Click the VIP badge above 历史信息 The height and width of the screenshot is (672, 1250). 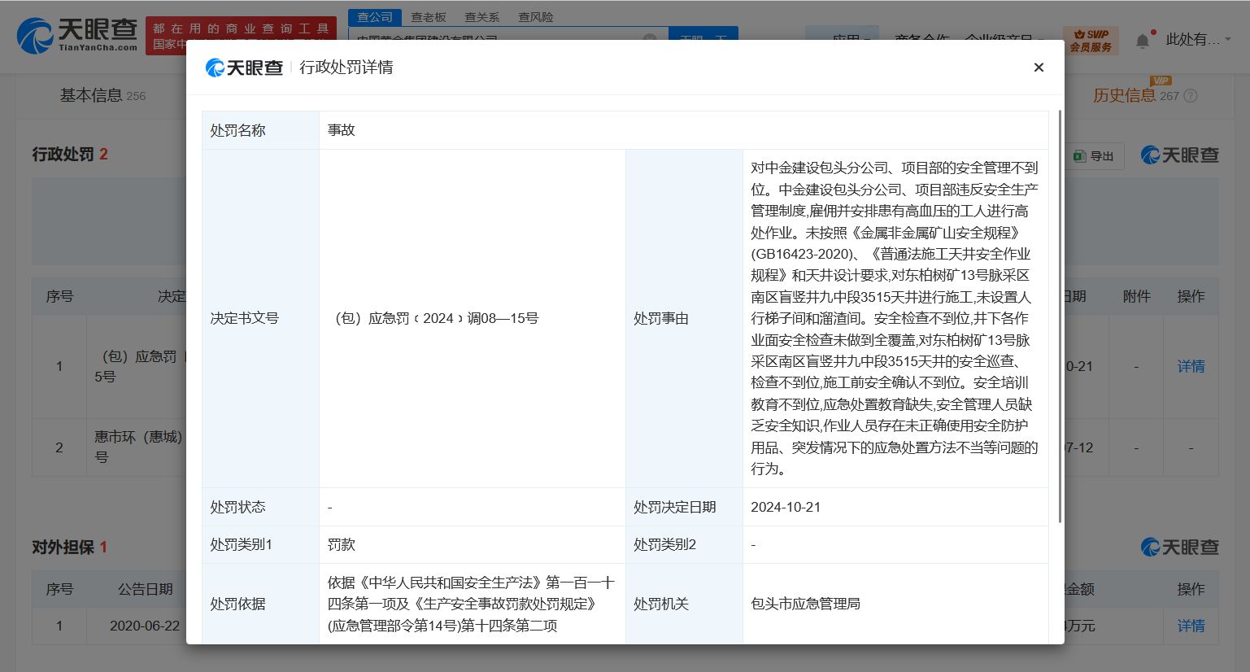coord(1160,81)
